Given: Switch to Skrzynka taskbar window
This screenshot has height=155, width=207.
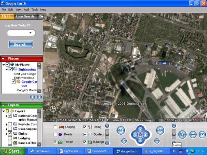Looking at the screenshot, I should 42,151.
